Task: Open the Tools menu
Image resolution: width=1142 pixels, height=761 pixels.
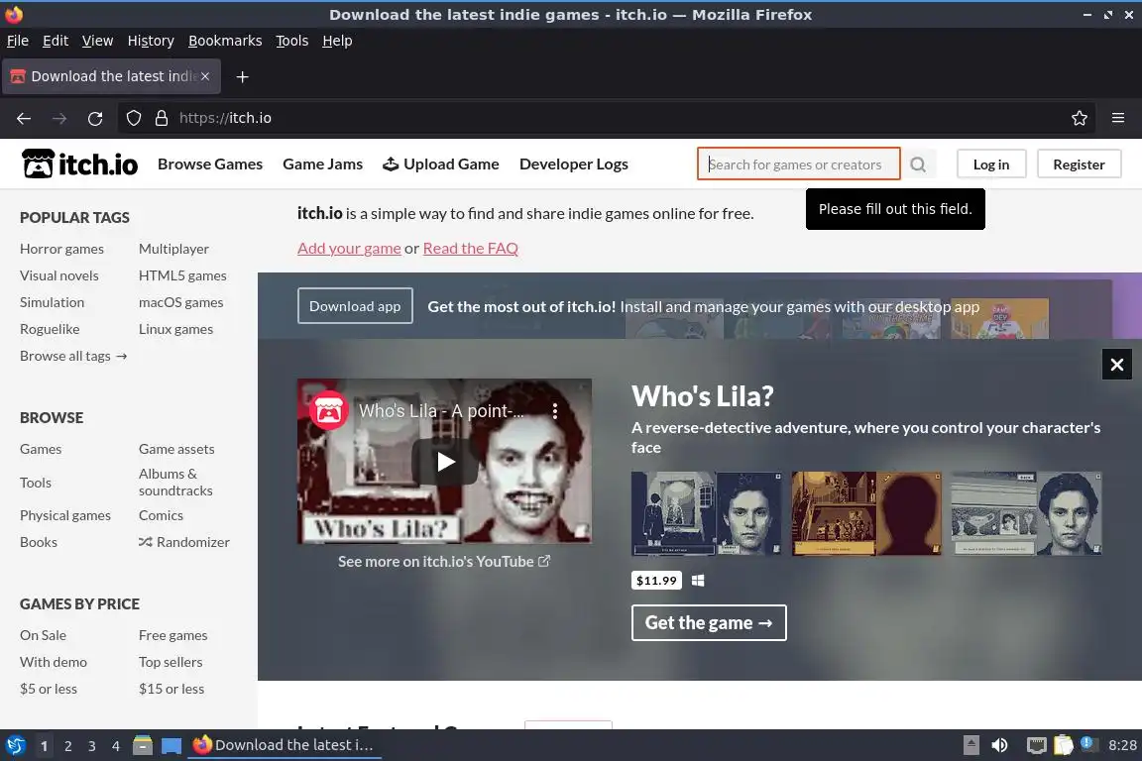Action: [x=292, y=41]
